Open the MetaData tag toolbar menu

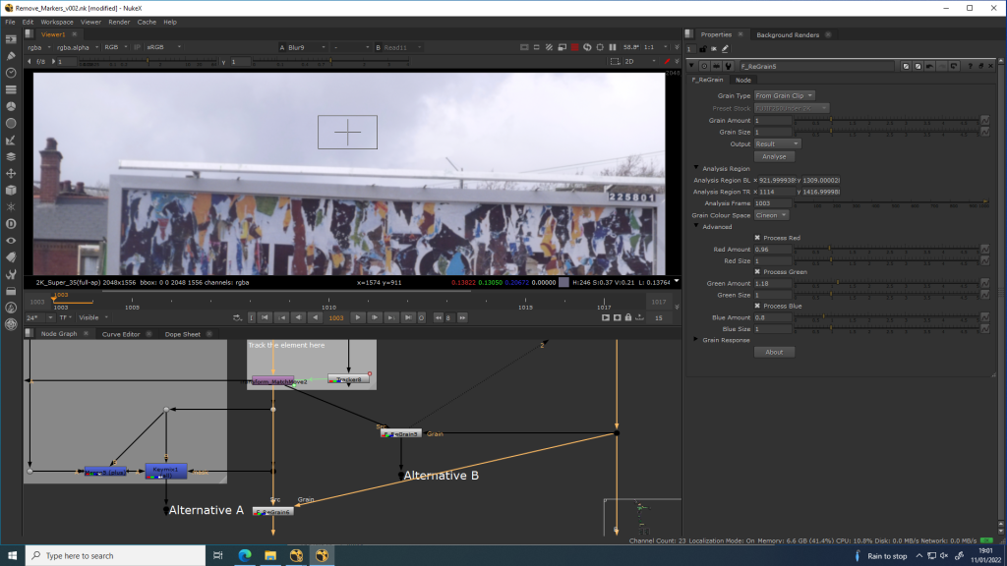point(10,257)
